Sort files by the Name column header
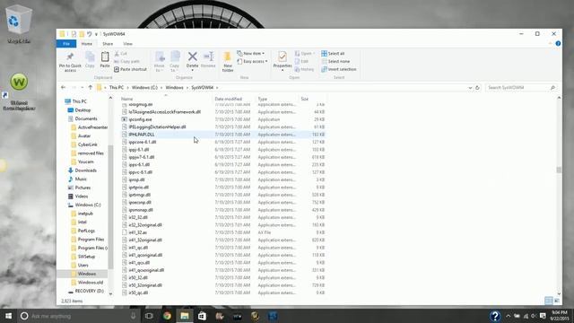The image size is (574, 323). click(x=127, y=99)
